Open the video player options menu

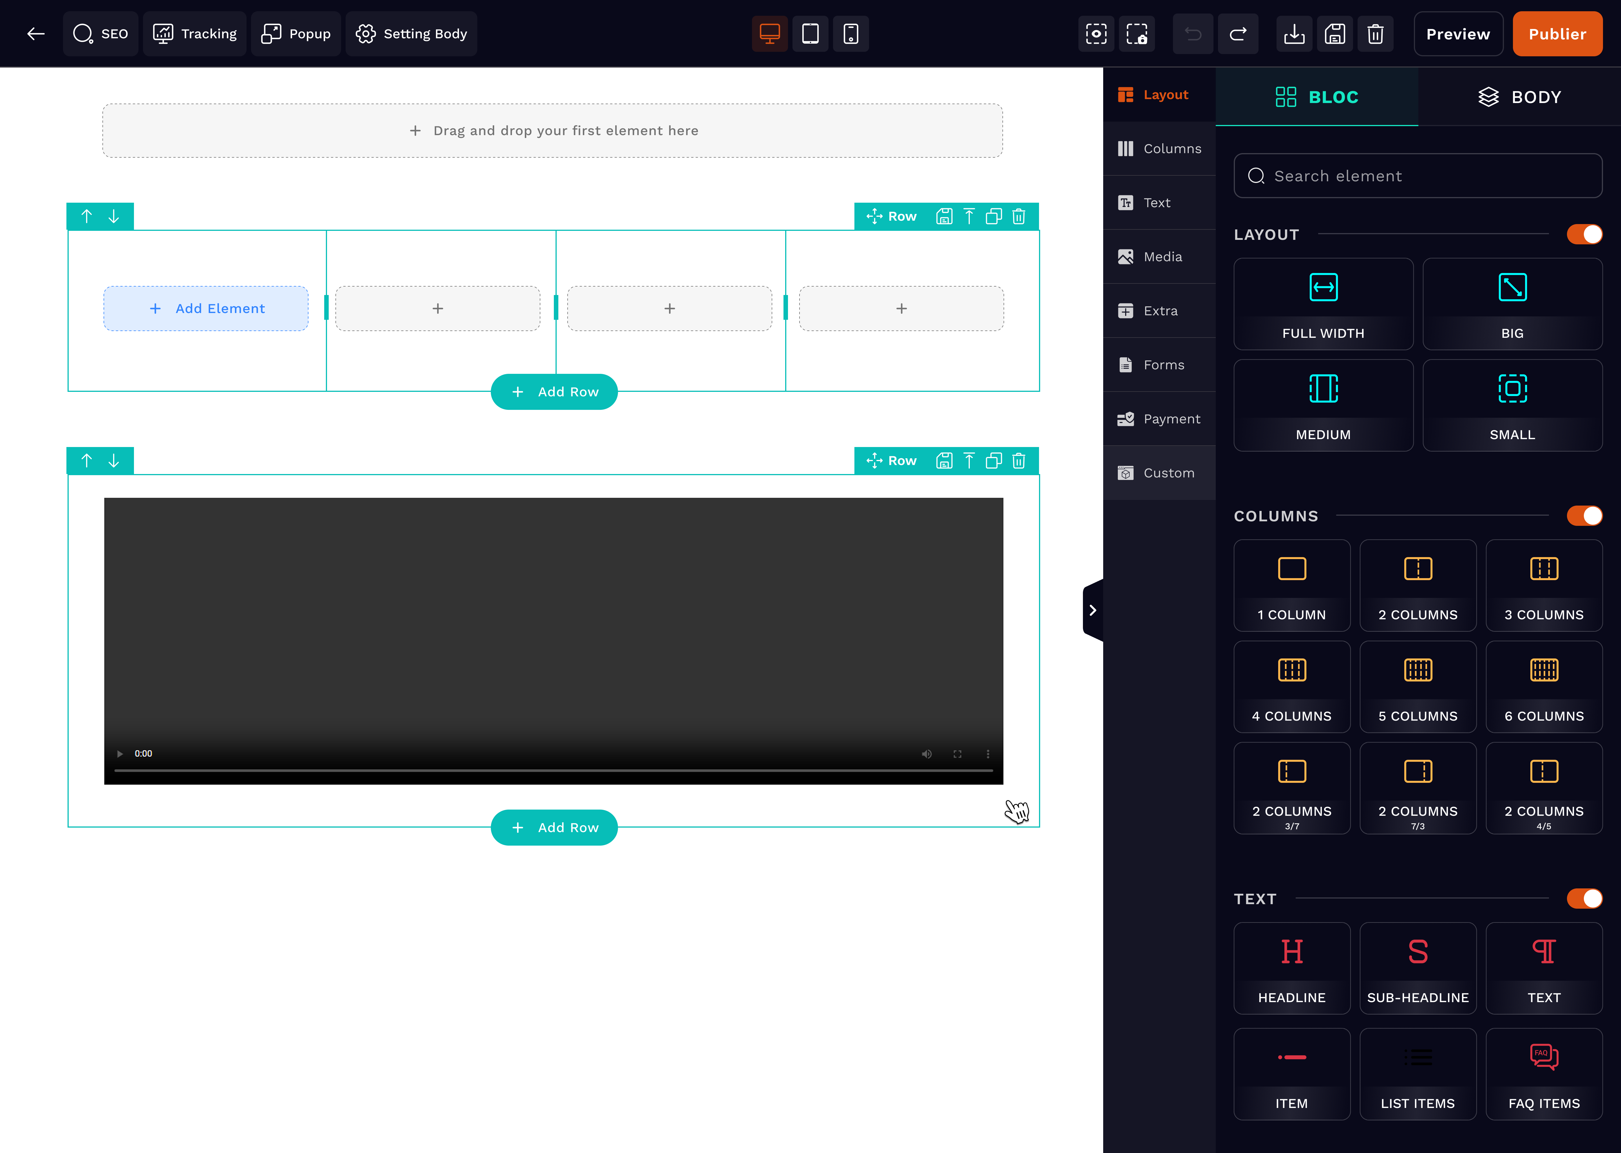click(x=988, y=754)
